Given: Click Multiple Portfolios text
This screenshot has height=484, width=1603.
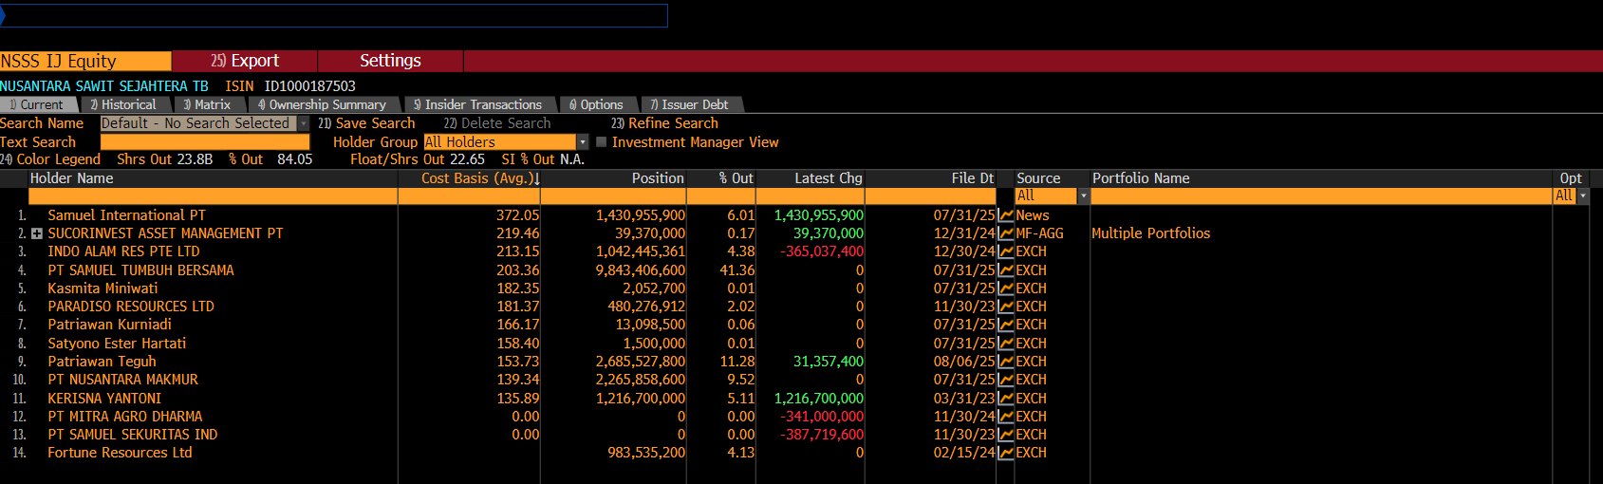Looking at the screenshot, I should click(x=1150, y=233).
